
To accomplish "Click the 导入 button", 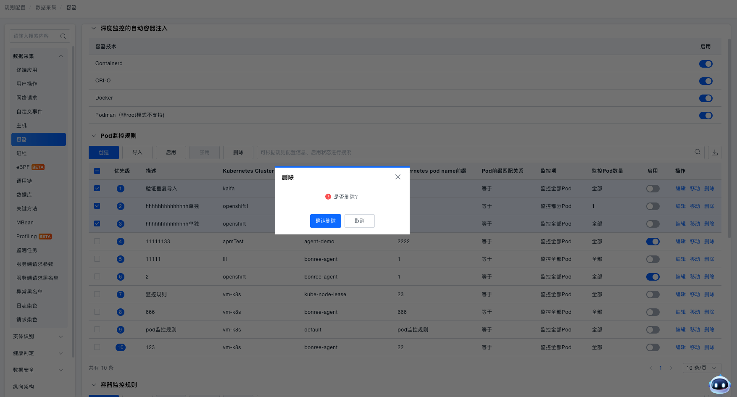I will (x=137, y=152).
